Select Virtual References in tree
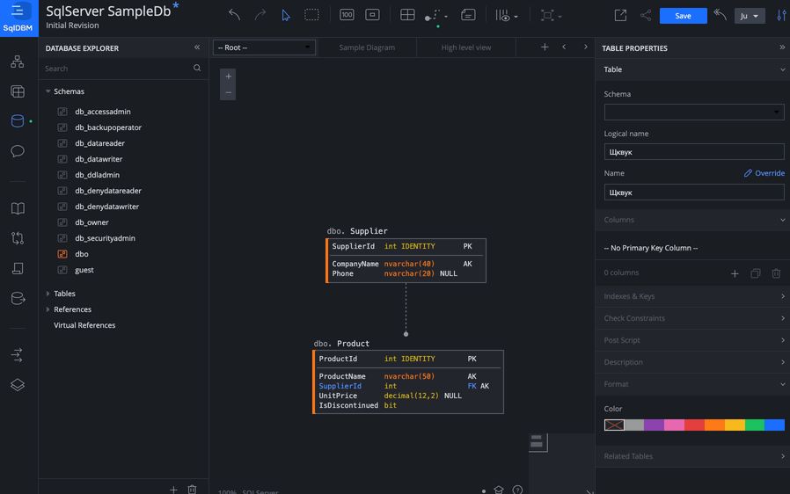Viewport: 790px width, 494px height. [x=84, y=325]
